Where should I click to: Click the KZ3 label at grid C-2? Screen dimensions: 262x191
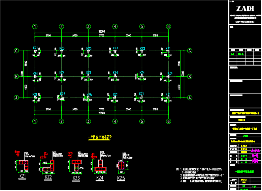(62, 48)
